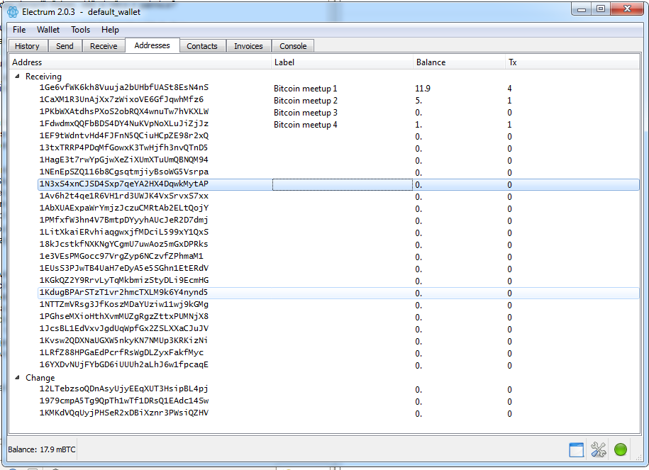Open the Help menu
649x470 pixels.
tap(110, 30)
